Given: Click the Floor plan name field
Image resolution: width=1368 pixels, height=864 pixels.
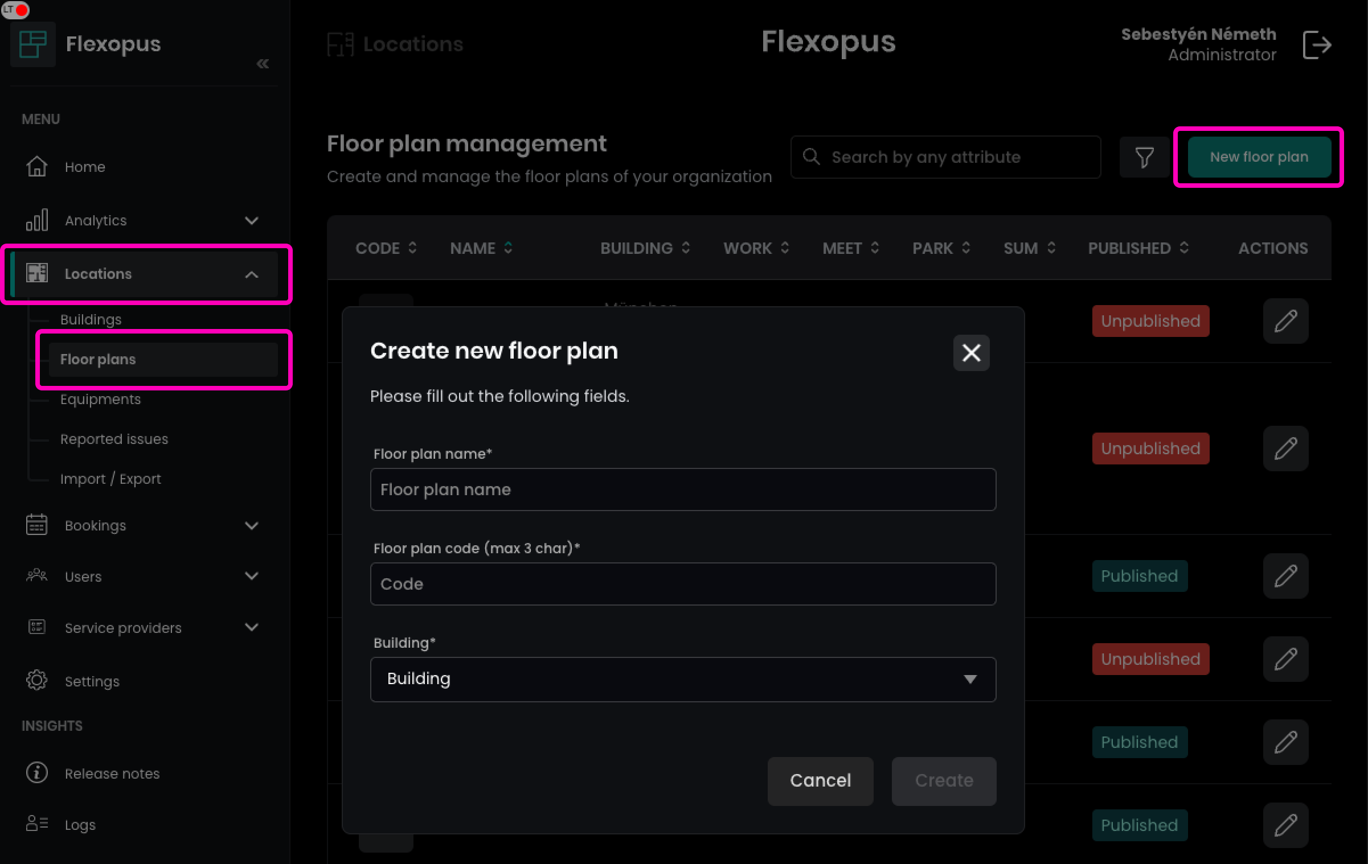Looking at the screenshot, I should tap(682, 489).
